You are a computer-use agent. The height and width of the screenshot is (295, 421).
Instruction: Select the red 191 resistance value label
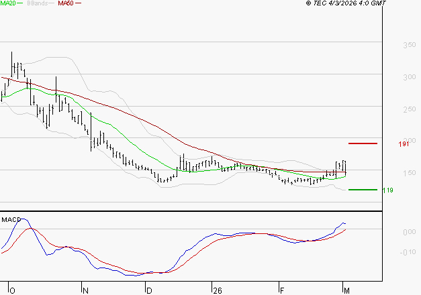point(404,144)
